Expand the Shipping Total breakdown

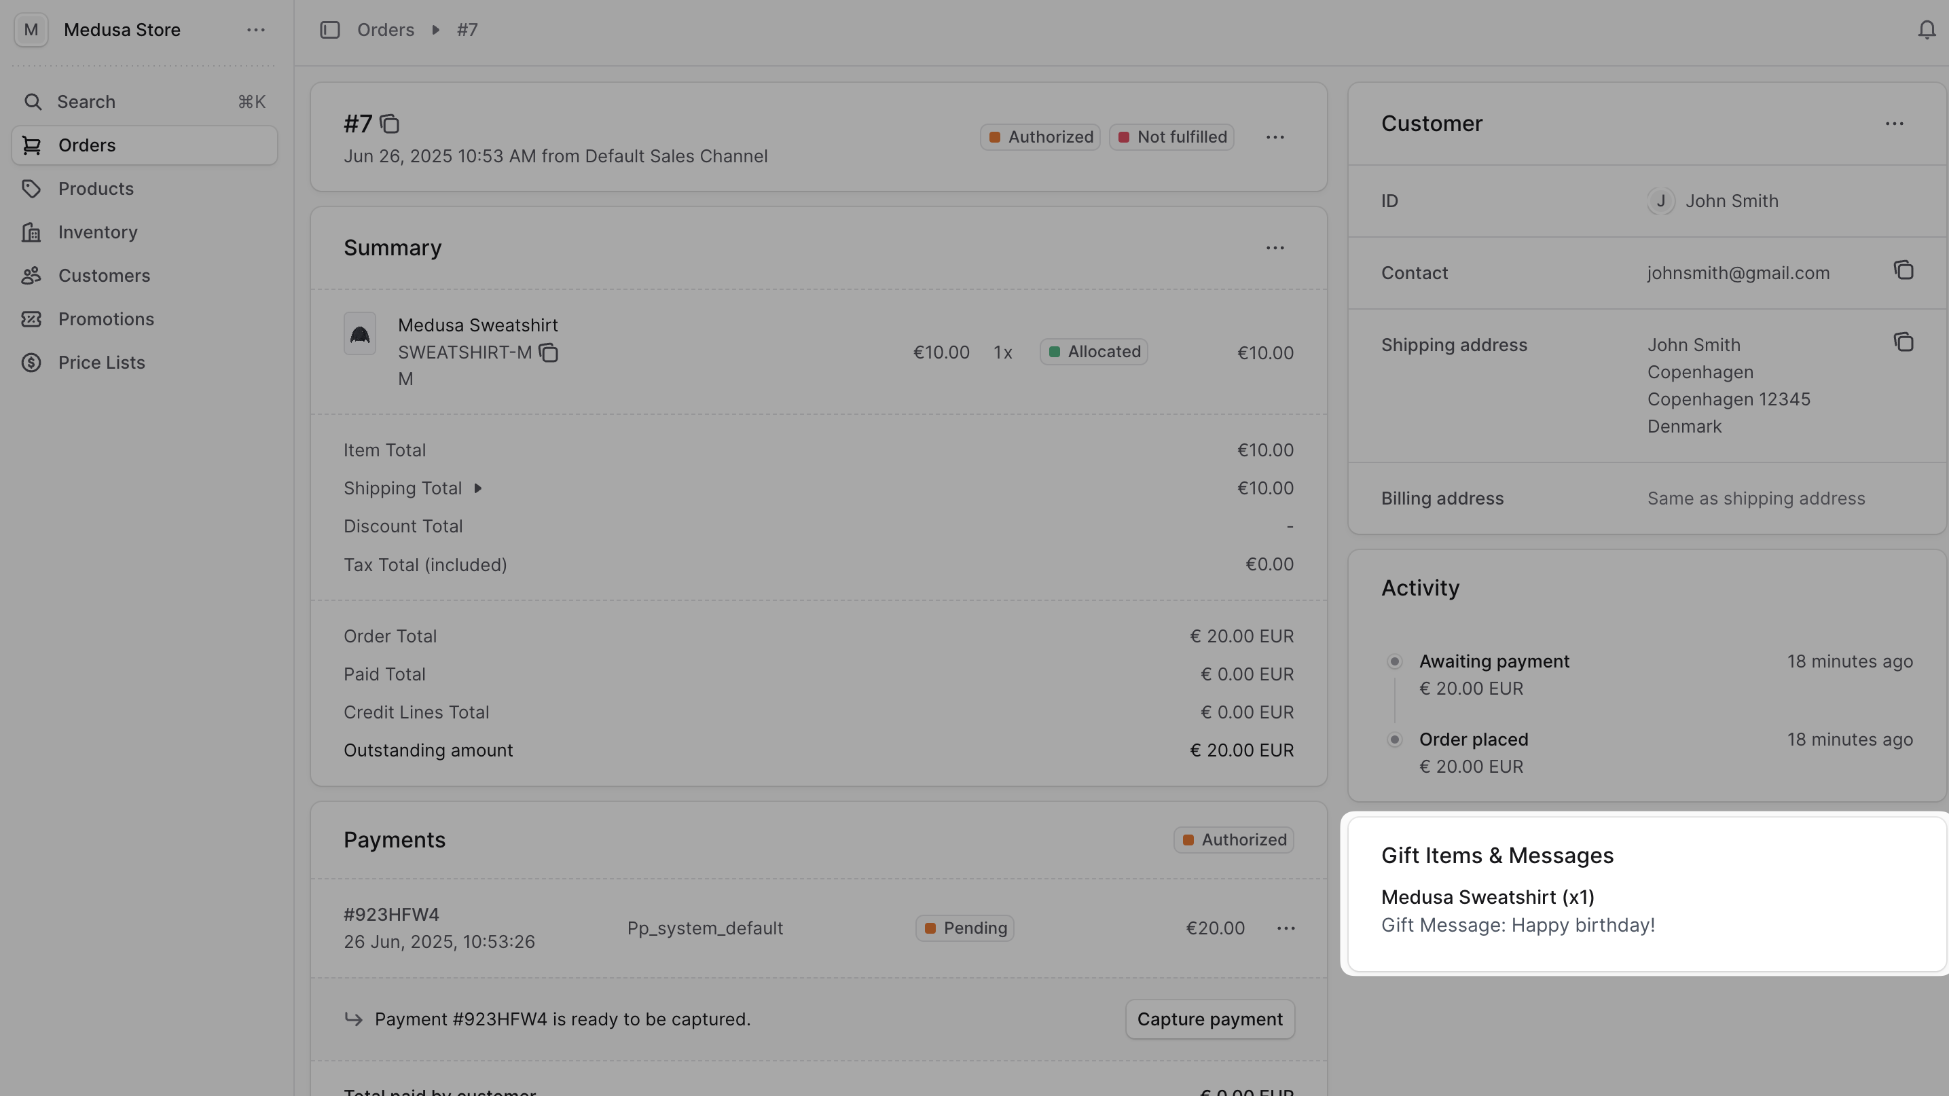[478, 488]
